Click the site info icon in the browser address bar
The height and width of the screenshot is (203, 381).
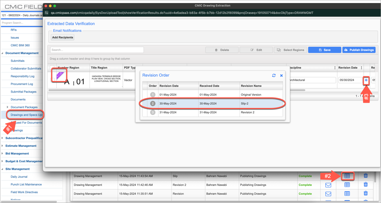tap(47, 13)
